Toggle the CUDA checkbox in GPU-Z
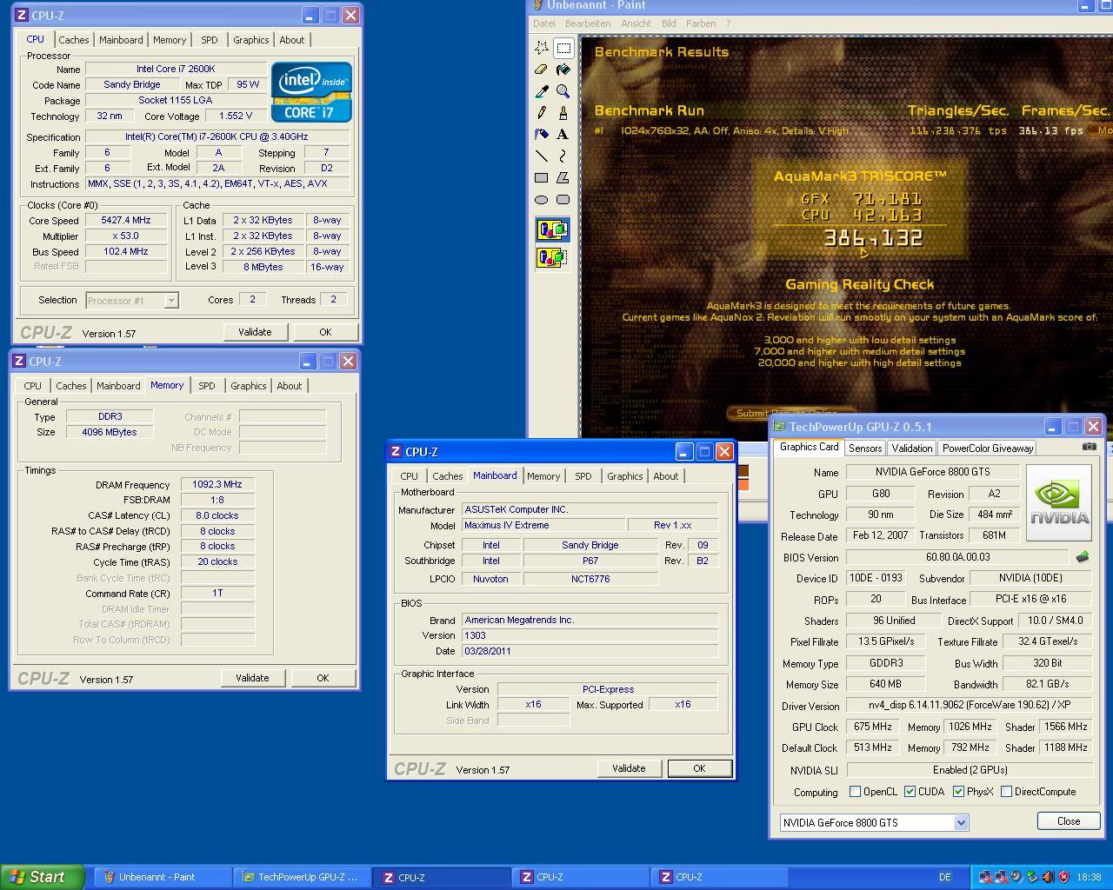 click(910, 792)
